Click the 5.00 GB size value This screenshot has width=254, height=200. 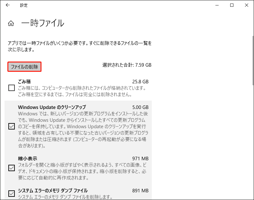click(140, 107)
